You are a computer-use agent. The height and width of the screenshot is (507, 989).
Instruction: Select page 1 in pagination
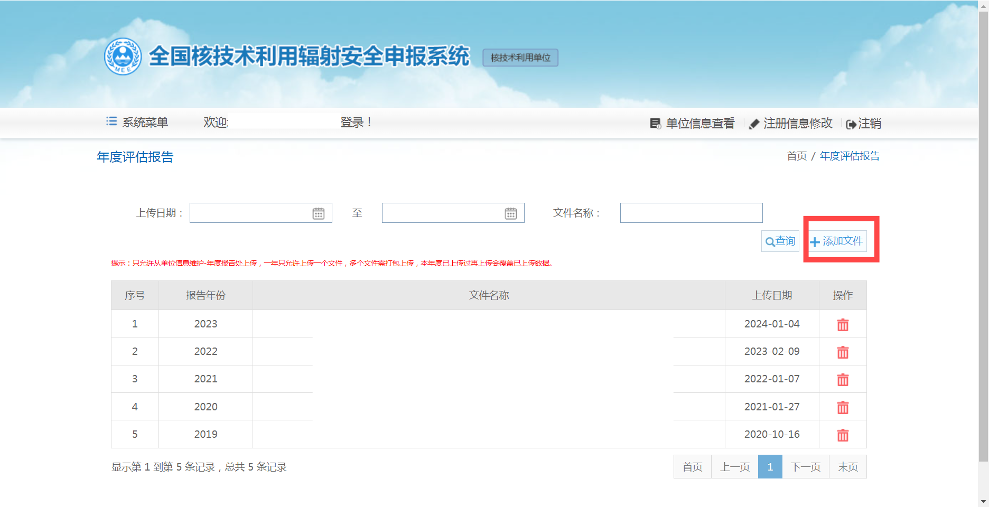point(770,467)
